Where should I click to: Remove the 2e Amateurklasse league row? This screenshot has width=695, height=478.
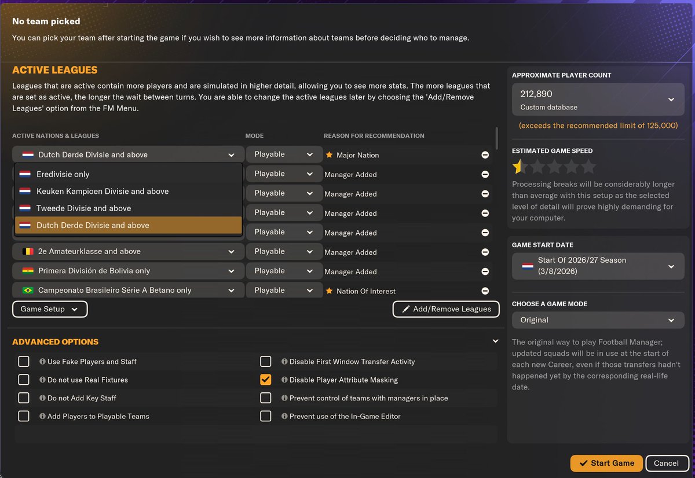coord(485,252)
